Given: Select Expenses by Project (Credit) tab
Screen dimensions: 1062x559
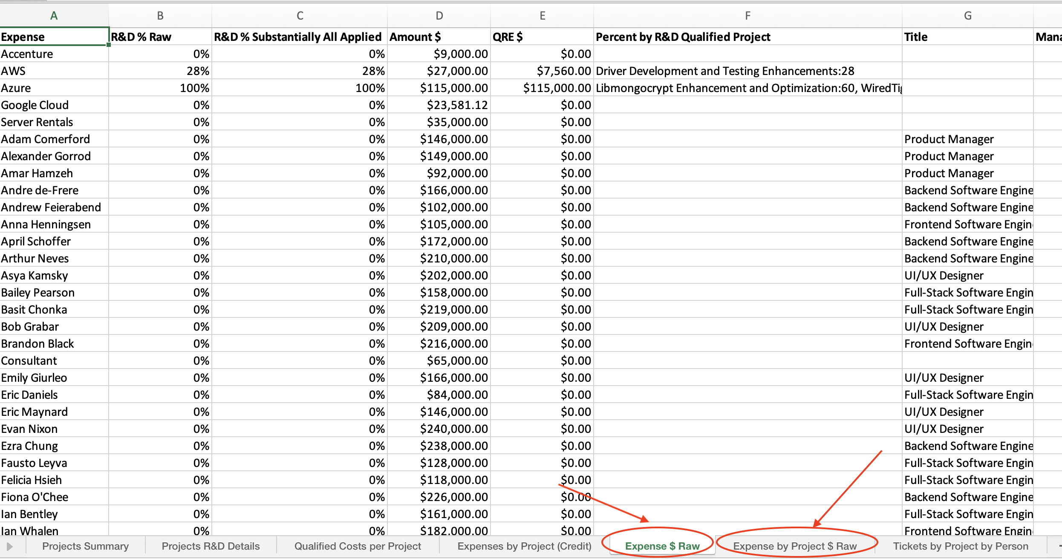Looking at the screenshot, I should (524, 546).
